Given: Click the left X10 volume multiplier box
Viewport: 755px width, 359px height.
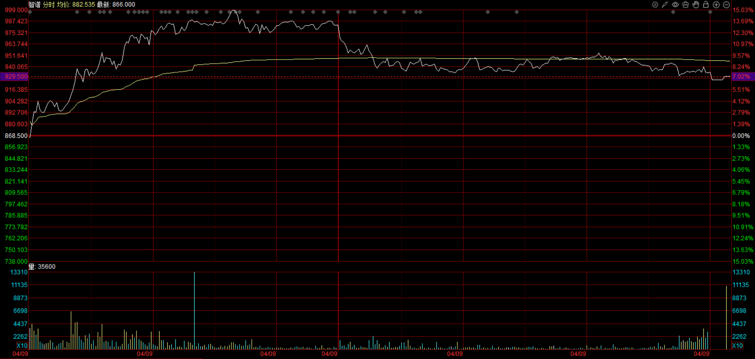Looking at the screenshot, I should coord(22,346).
